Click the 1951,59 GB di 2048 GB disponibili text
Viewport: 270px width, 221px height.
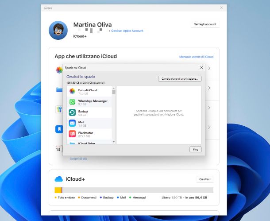(86, 83)
